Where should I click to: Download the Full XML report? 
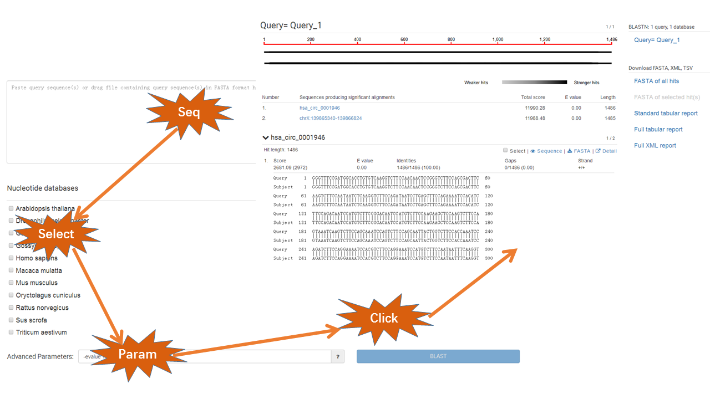tap(655, 145)
